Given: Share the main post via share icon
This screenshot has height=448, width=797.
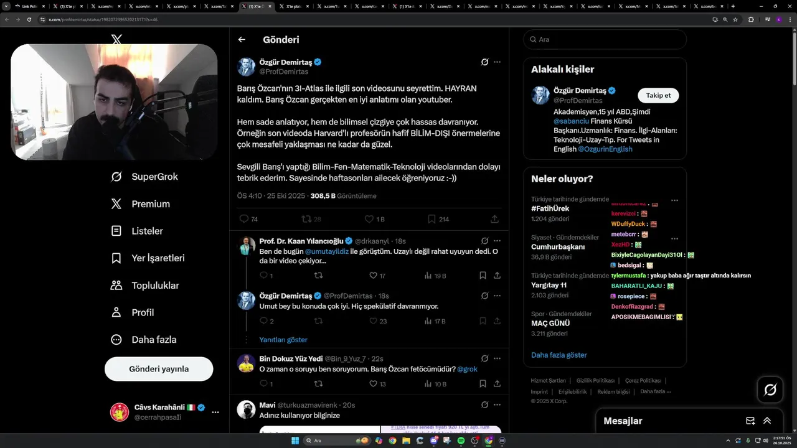Looking at the screenshot, I should point(494,219).
